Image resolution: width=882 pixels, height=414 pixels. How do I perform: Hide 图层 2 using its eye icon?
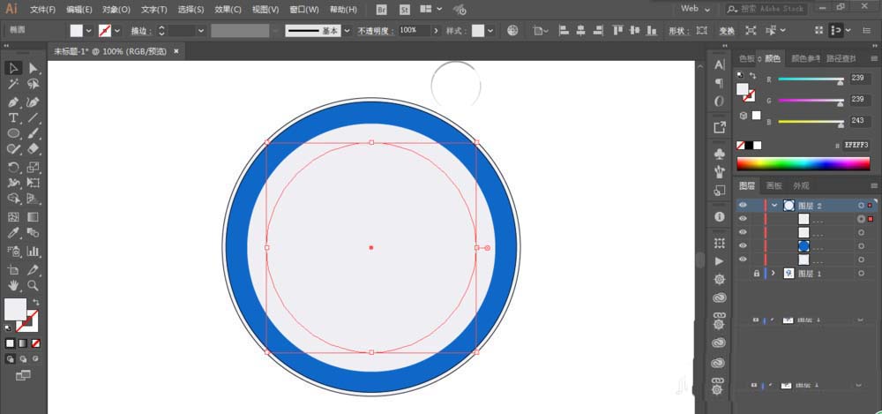coord(743,205)
